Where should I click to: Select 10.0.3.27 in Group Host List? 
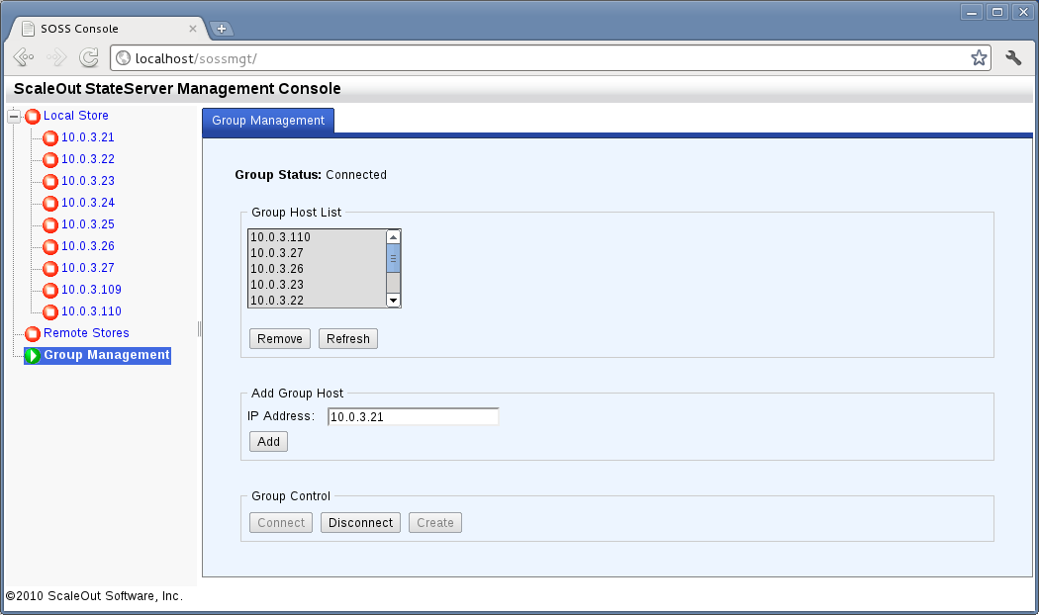coord(317,253)
